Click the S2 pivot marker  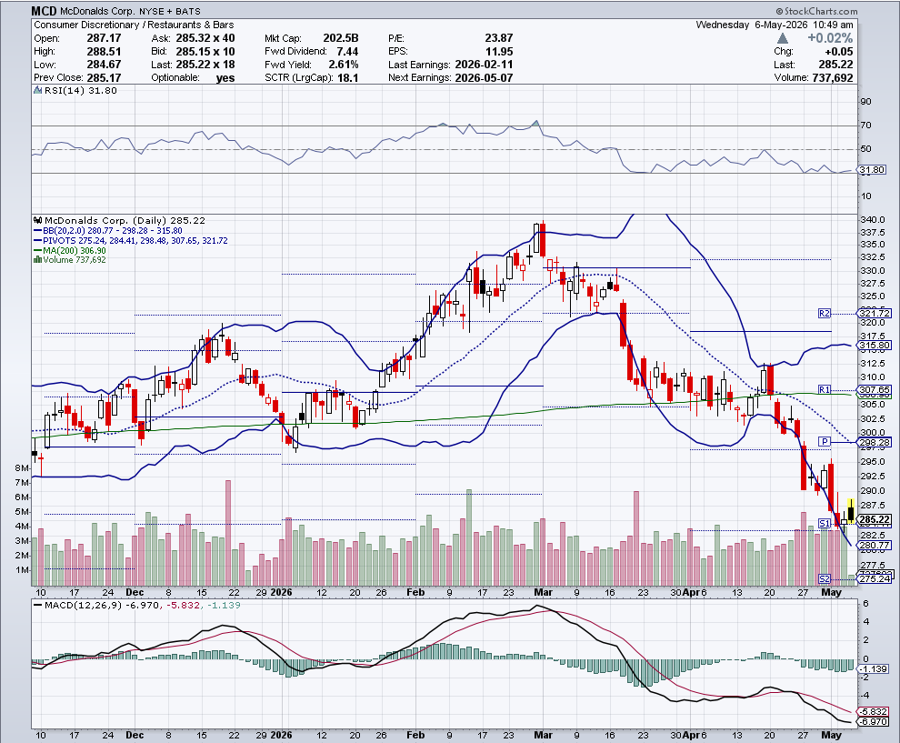coord(825,578)
